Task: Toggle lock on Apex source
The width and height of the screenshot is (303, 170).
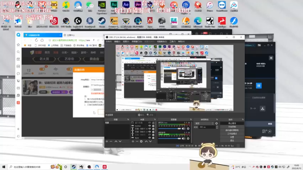Action: (153, 138)
